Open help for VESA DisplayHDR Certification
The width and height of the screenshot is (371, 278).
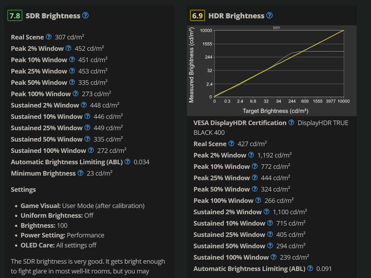tap(291, 122)
